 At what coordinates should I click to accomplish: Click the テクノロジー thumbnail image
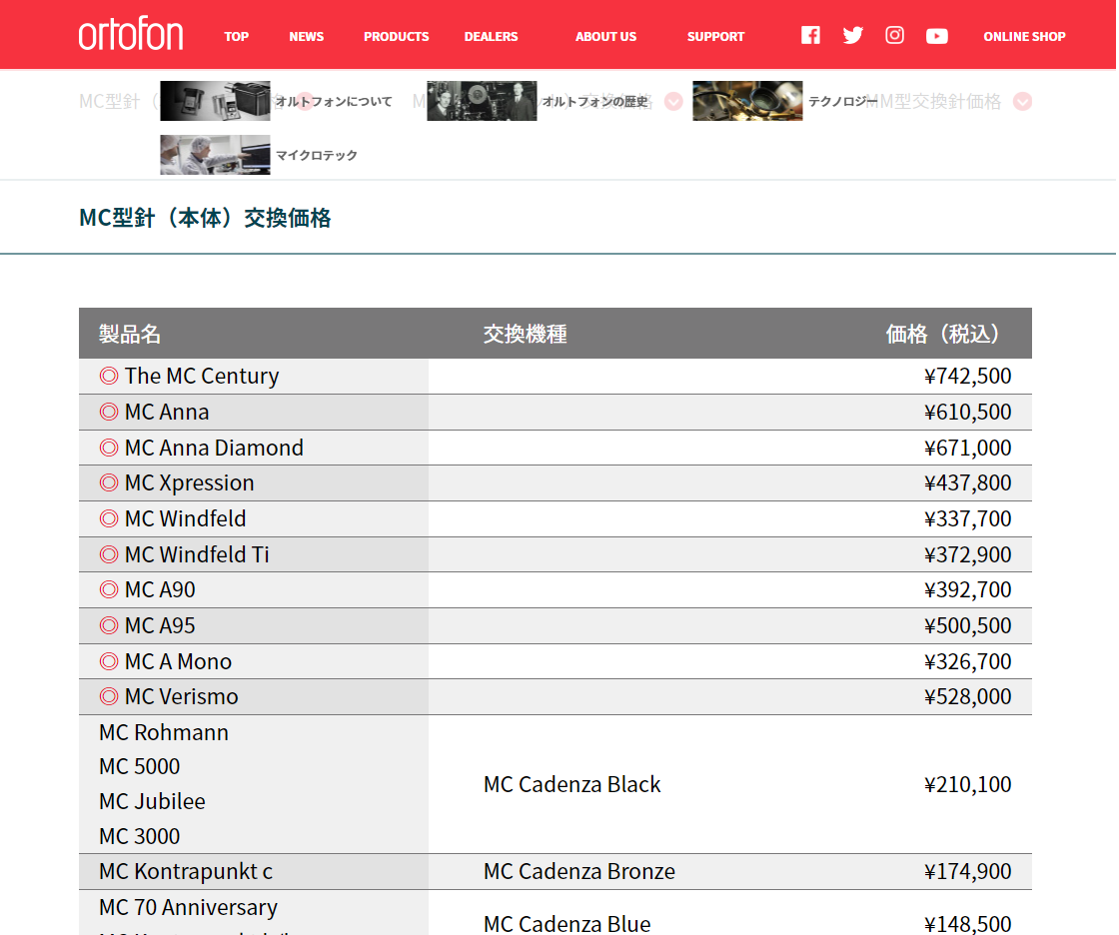747,101
